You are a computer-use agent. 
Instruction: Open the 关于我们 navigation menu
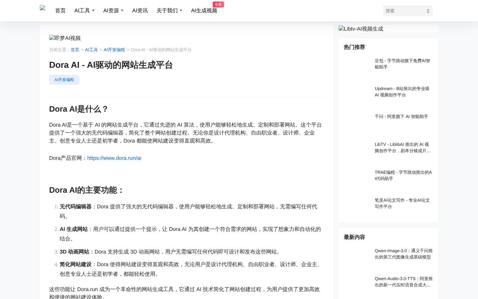point(167,11)
